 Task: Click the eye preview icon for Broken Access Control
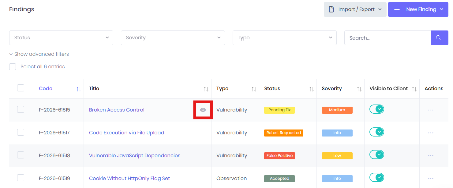(203, 110)
